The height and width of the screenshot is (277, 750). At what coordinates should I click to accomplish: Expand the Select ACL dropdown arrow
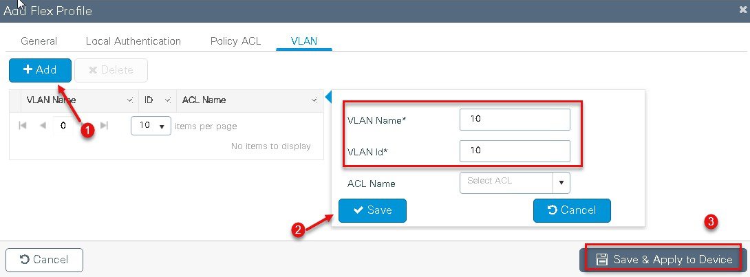tap(561, 183)
